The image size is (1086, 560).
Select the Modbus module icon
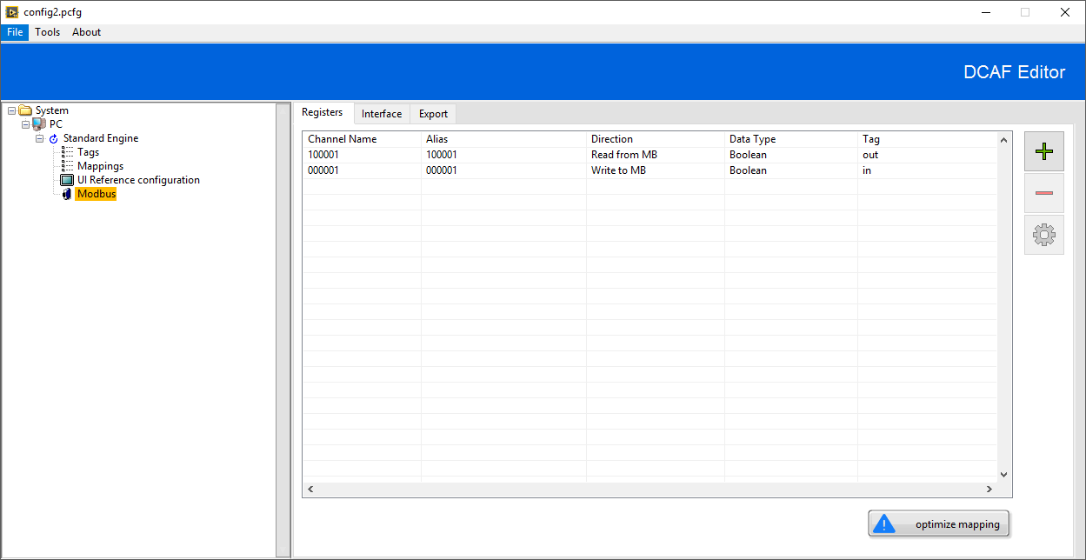coord(67,193)
